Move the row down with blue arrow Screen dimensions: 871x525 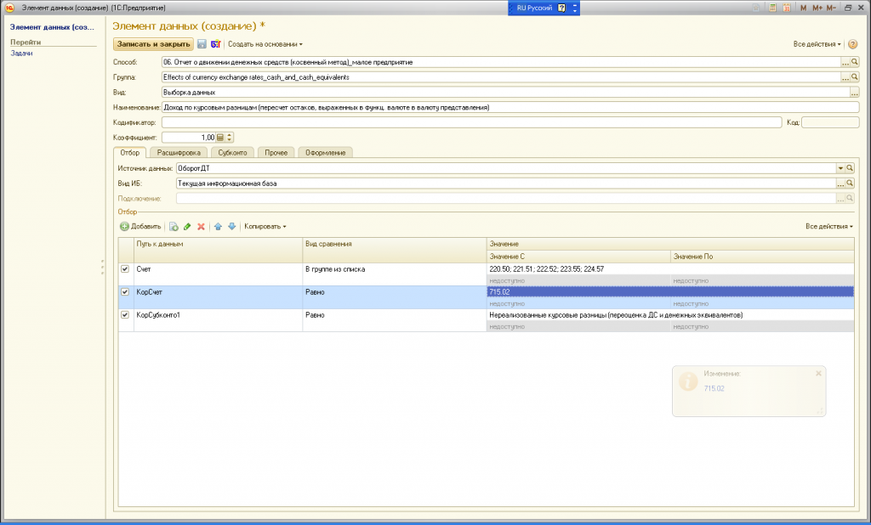coord(231,227)
